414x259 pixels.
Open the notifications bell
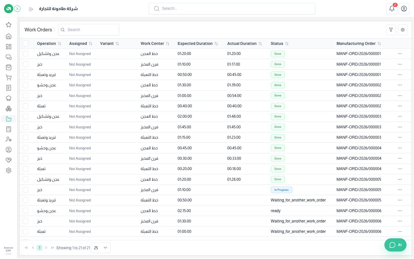click(392, 9)
